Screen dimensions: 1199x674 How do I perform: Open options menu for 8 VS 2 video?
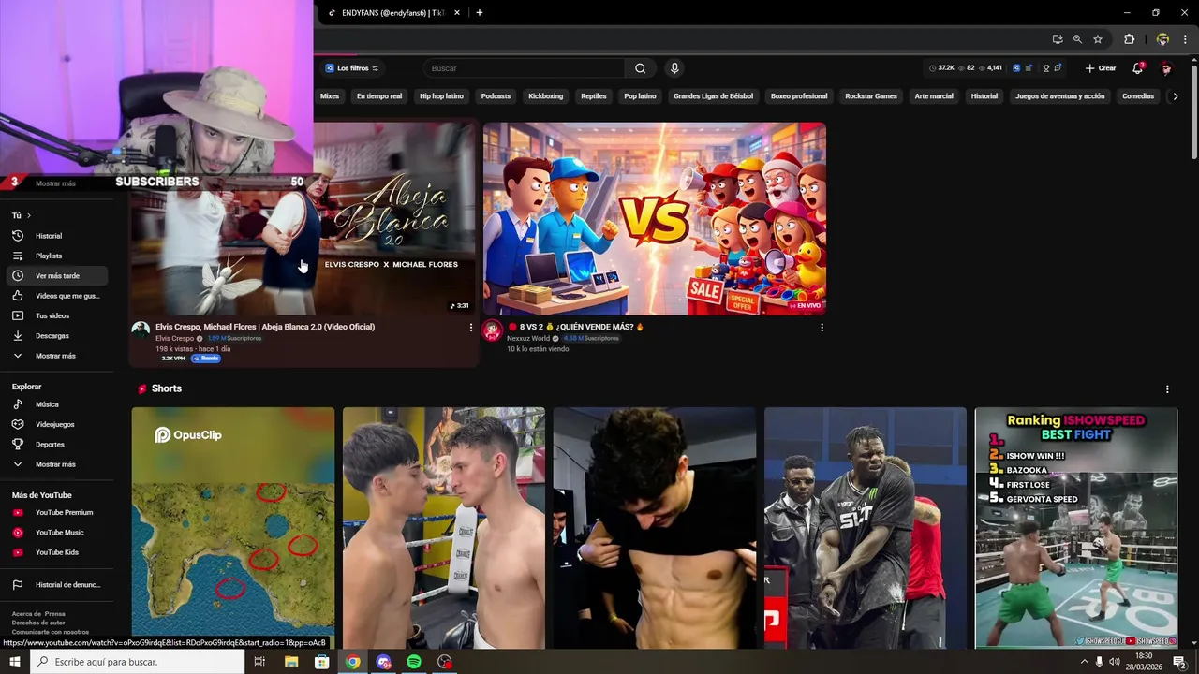822,328
